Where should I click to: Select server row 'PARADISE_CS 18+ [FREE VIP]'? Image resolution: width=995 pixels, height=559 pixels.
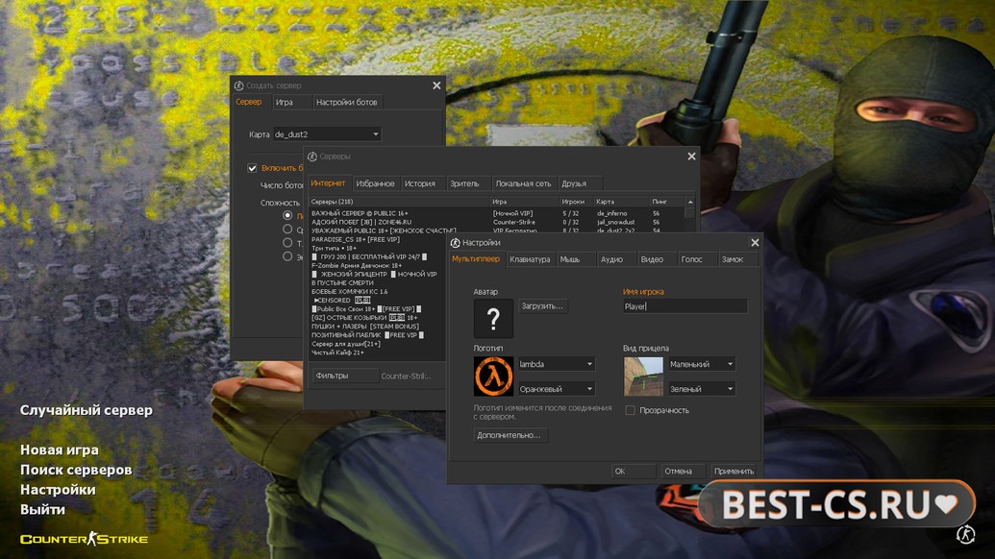378,239
